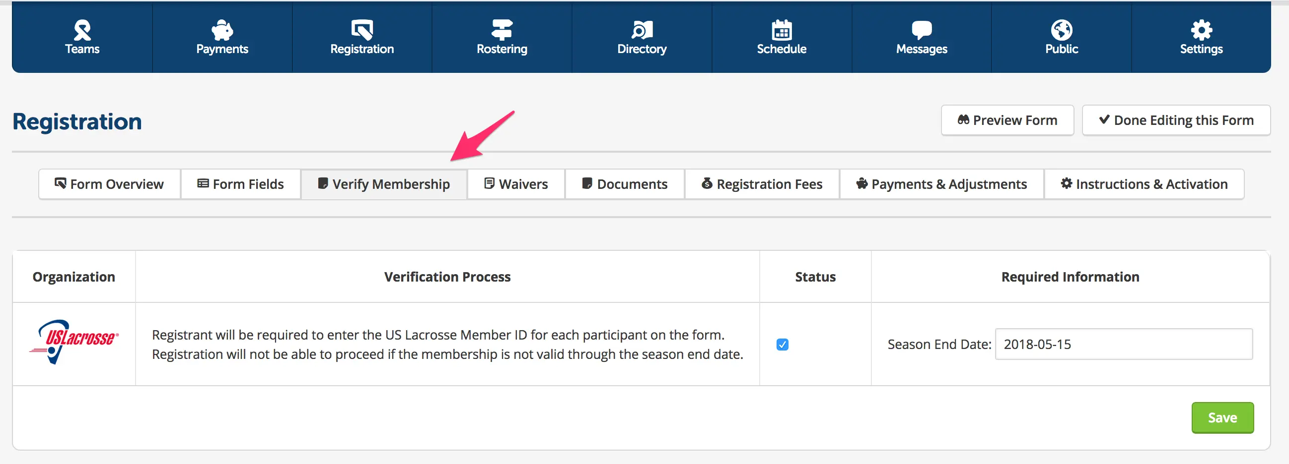Click the 'Season End Date:' label

click(939, 344)
